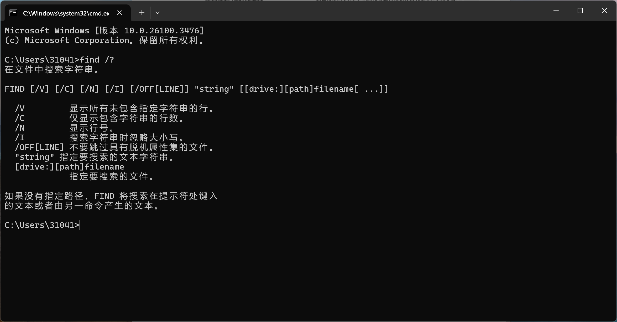Click the cmd icon in the tab
Screen dimensions: 617x322
click(x=13, y=13)
